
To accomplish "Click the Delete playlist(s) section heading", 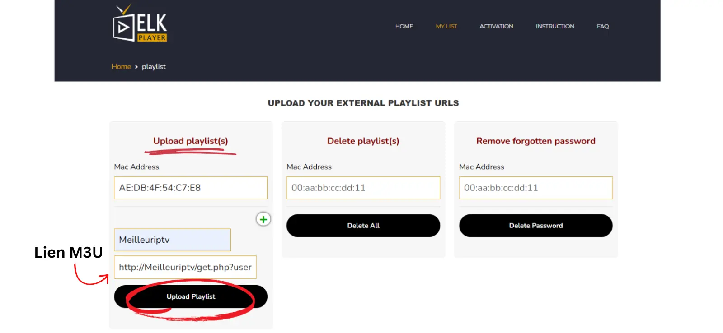I will 363,141.
